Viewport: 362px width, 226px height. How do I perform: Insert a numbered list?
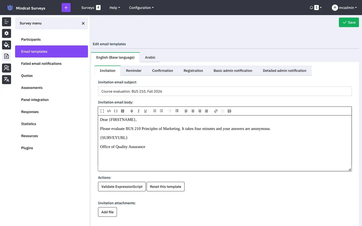tap(155, 111)
